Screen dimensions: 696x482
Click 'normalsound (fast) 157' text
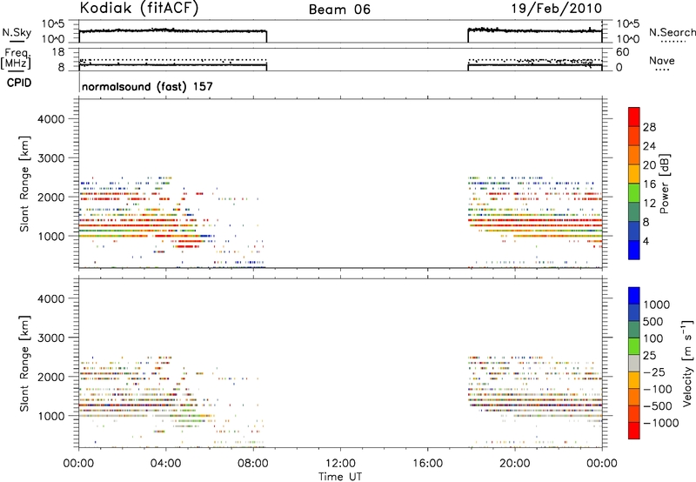pos(147,86)
